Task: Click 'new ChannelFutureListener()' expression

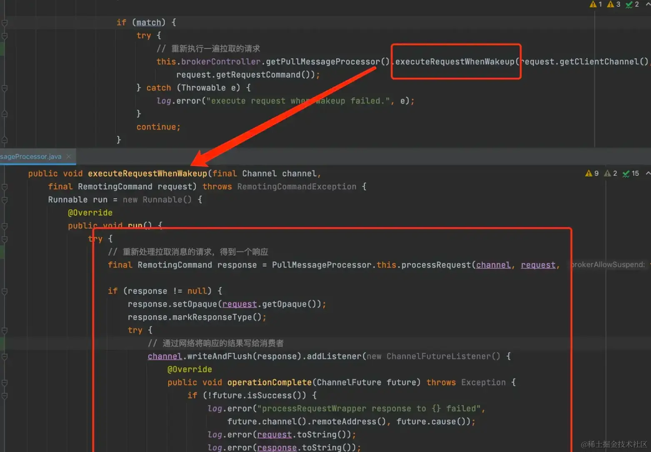Action: 433,357
